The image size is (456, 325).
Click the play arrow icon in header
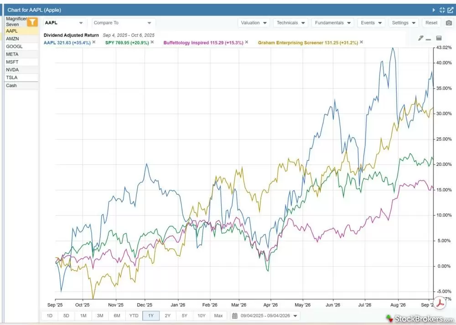pos(434,10)
